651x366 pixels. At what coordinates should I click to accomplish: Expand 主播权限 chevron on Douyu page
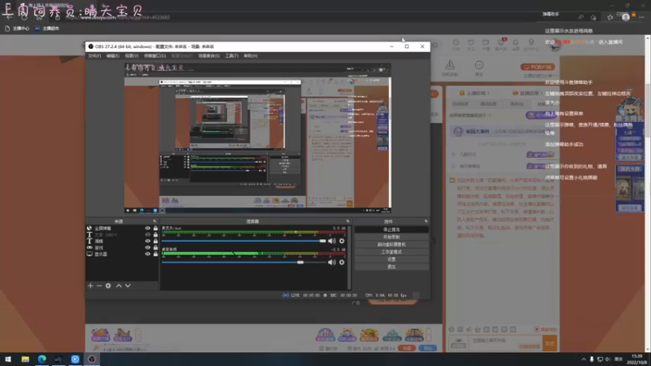488,93
